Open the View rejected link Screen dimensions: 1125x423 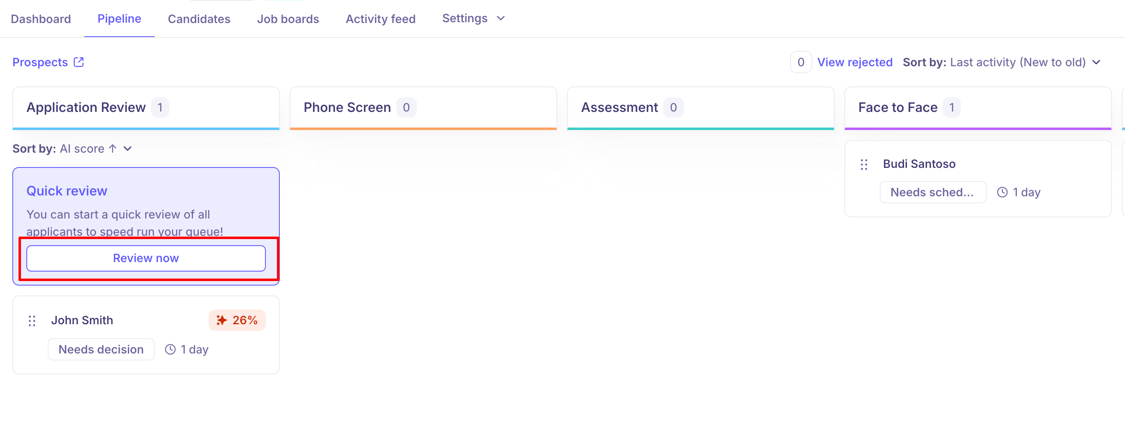[x=854, y=63]
